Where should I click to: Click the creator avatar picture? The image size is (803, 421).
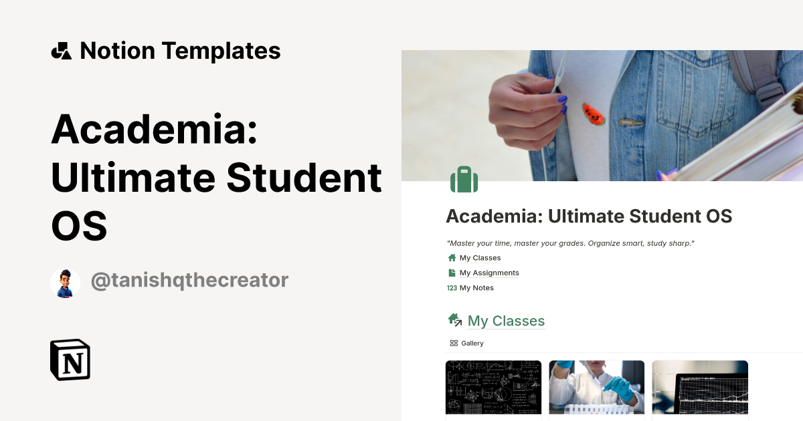[x=65, y=282]
